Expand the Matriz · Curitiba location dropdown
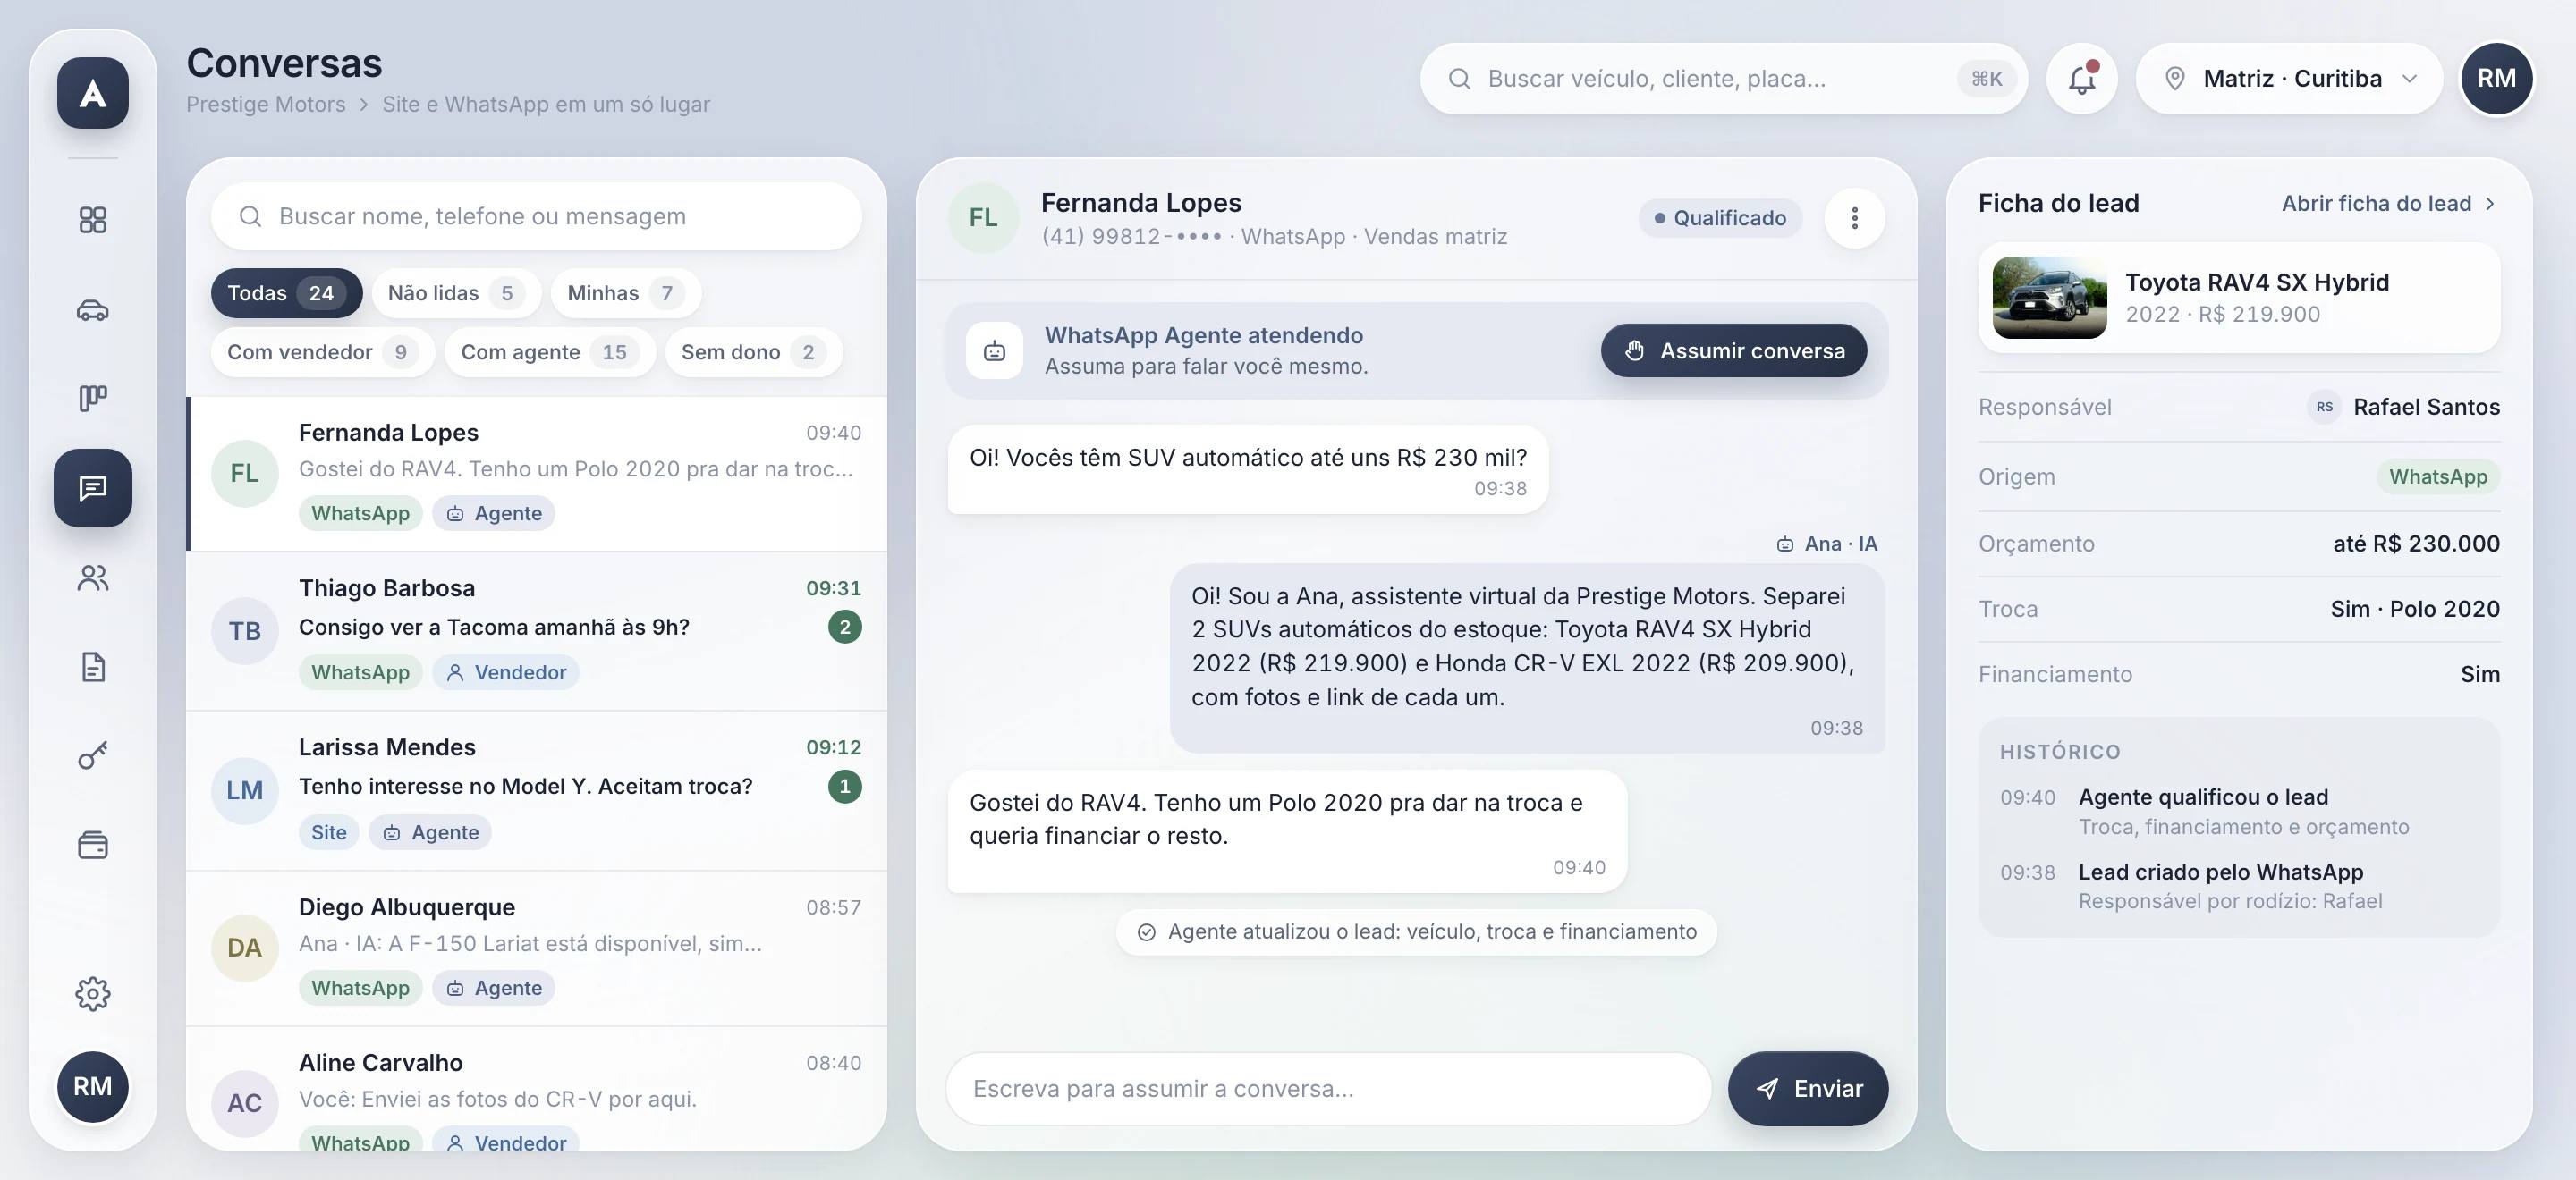The height and width of the screenshot is (1180, 2576). pyautogui.click(x=2289, y=78)
